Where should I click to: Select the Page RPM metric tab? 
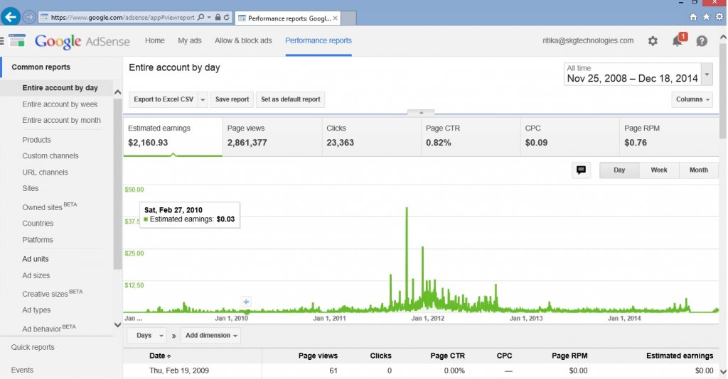pyautogui.click(x=669, y=136)
